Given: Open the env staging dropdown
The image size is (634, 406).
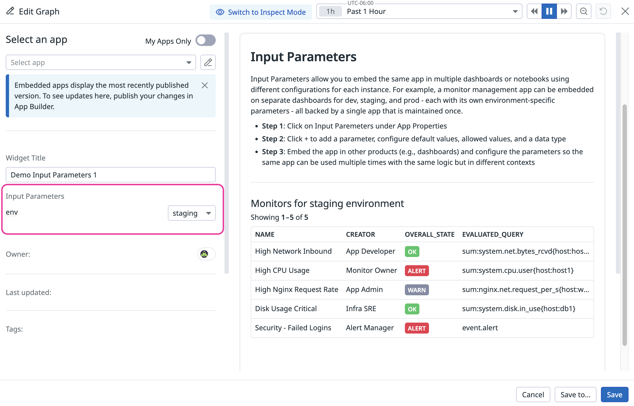Looking at the screenshot, I should coord(191,213).
